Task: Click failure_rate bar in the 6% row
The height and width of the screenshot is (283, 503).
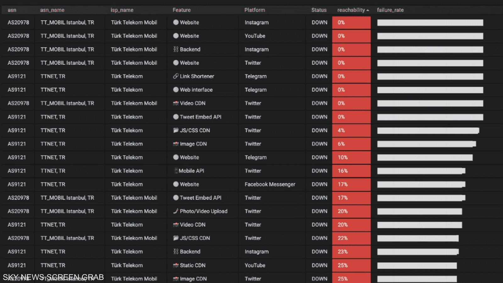Action: tap(427, 144)
